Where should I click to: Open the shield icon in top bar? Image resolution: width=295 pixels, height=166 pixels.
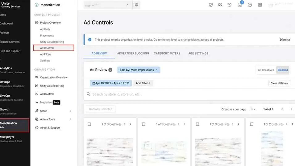(211, 5)
